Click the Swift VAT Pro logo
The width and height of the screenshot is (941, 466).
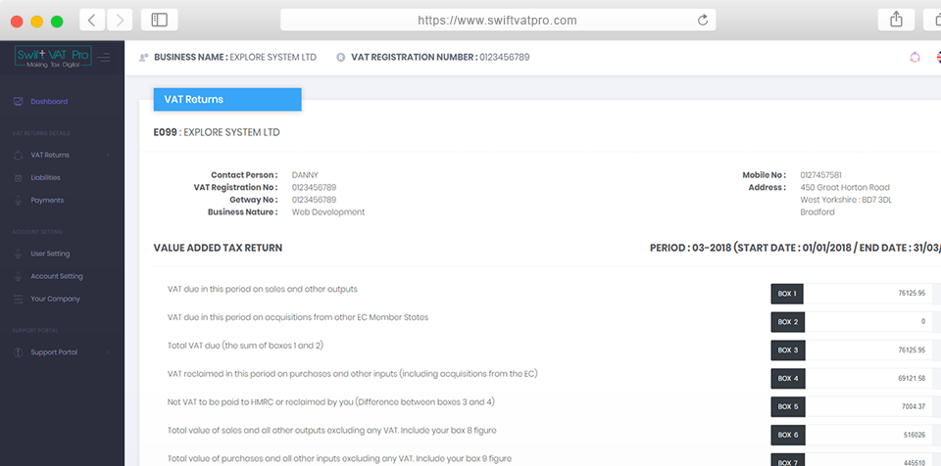53,58
